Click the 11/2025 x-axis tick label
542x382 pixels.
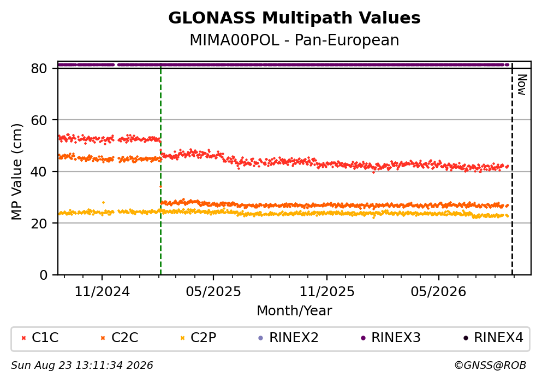tap(327, 292)
